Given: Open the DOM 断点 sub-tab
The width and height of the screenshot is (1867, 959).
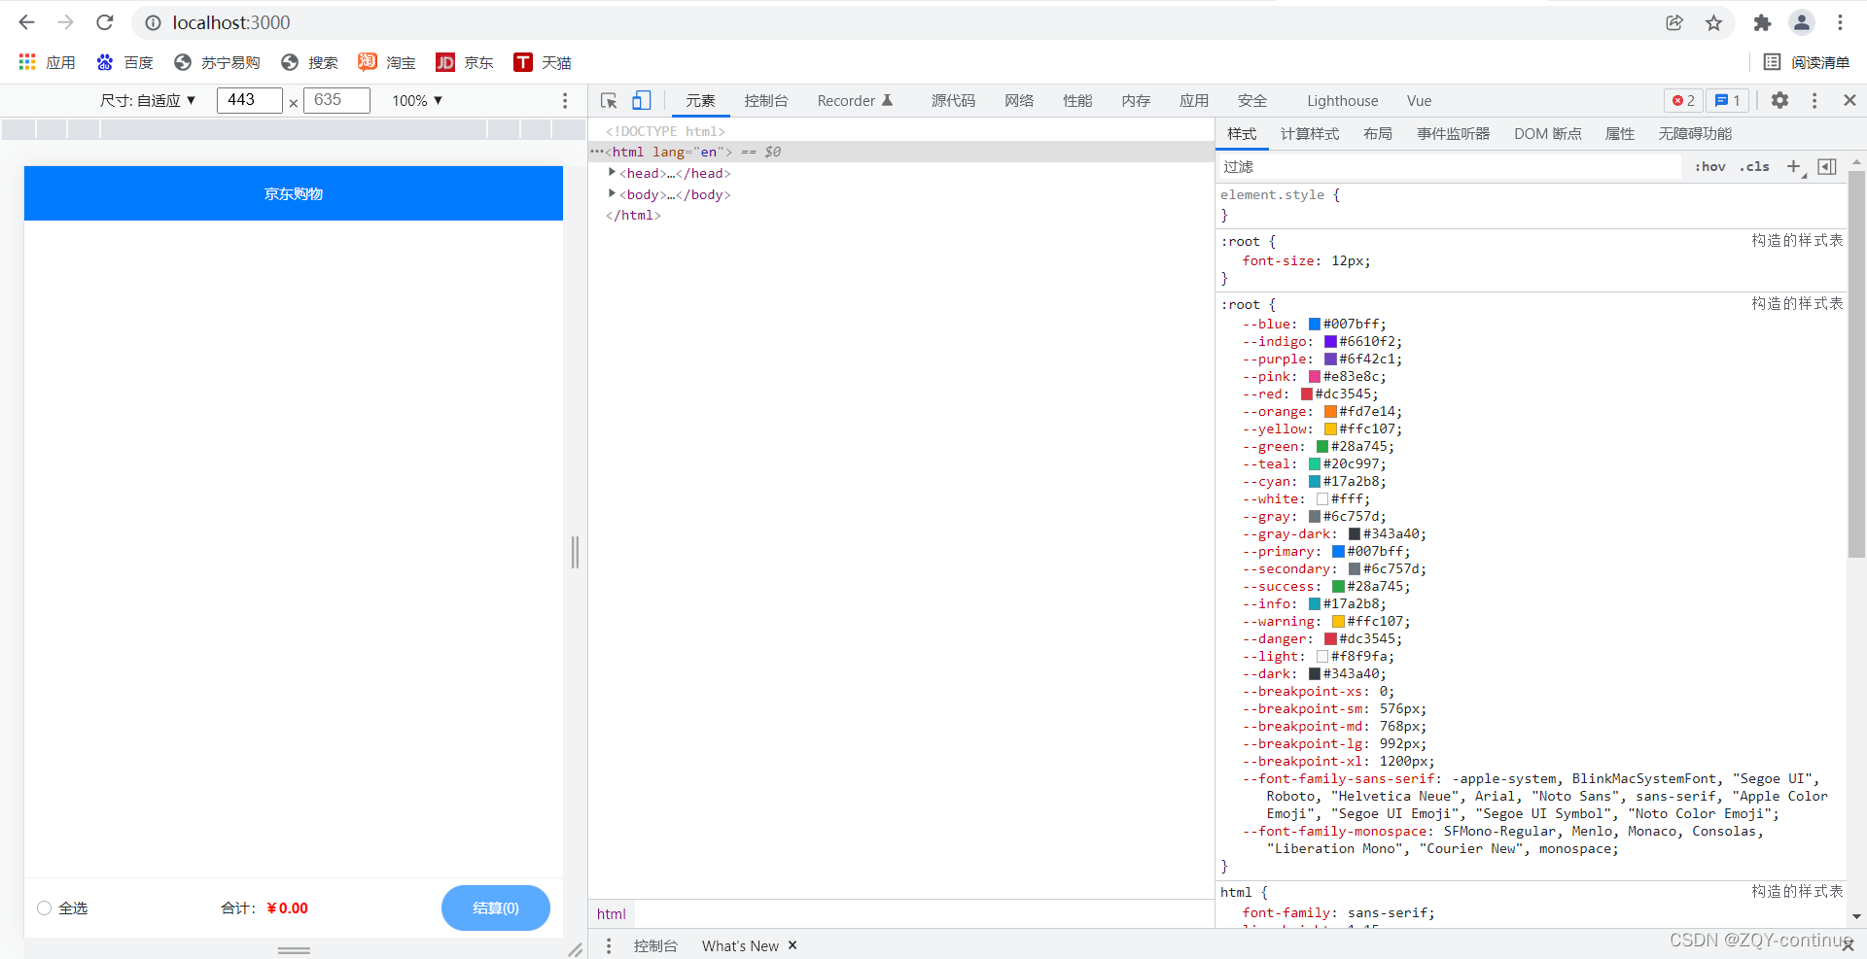Looking at the screenshot, I should coord(1547,134).
